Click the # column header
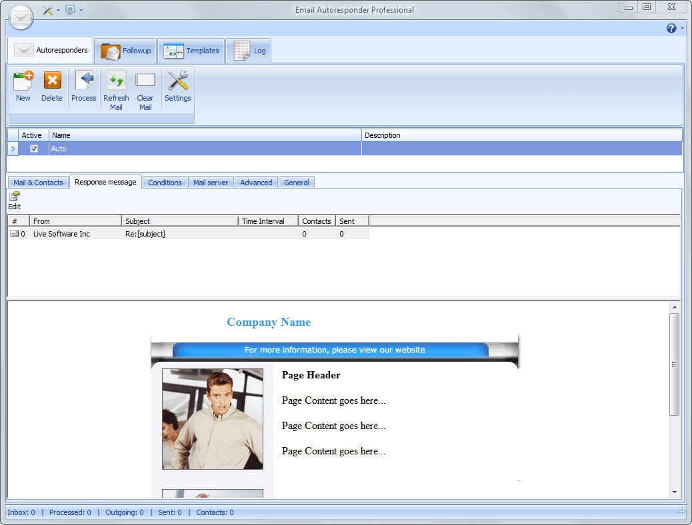Image resolution: width=692 pixels, height=525 pixels. tap(19, 221)
